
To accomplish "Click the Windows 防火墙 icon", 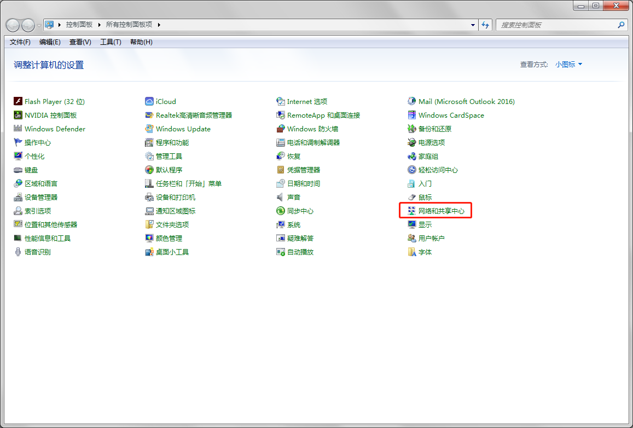I will point(281,129).
